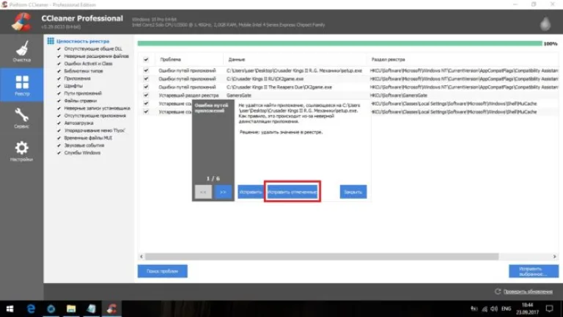This screenshot has width=563, height=317.
Task: Open the Настройки (Settings) gear section
Action: pos(21,151)
